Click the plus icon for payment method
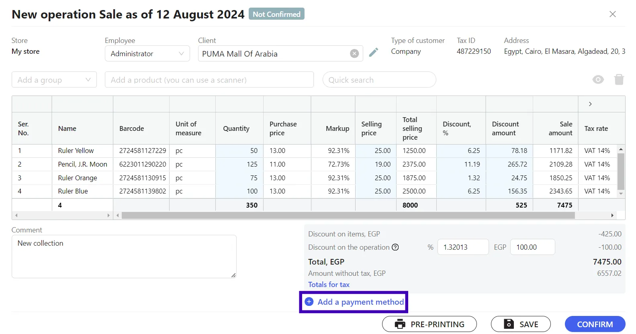636x334 pixels. (x=309, y=302)
